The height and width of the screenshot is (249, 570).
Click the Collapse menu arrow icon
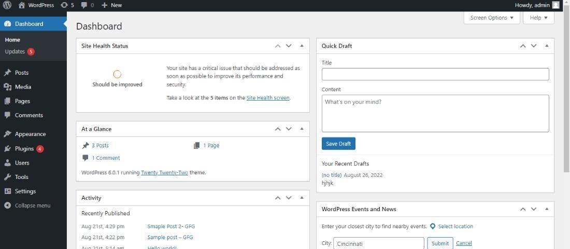click(x=7, y=205)
